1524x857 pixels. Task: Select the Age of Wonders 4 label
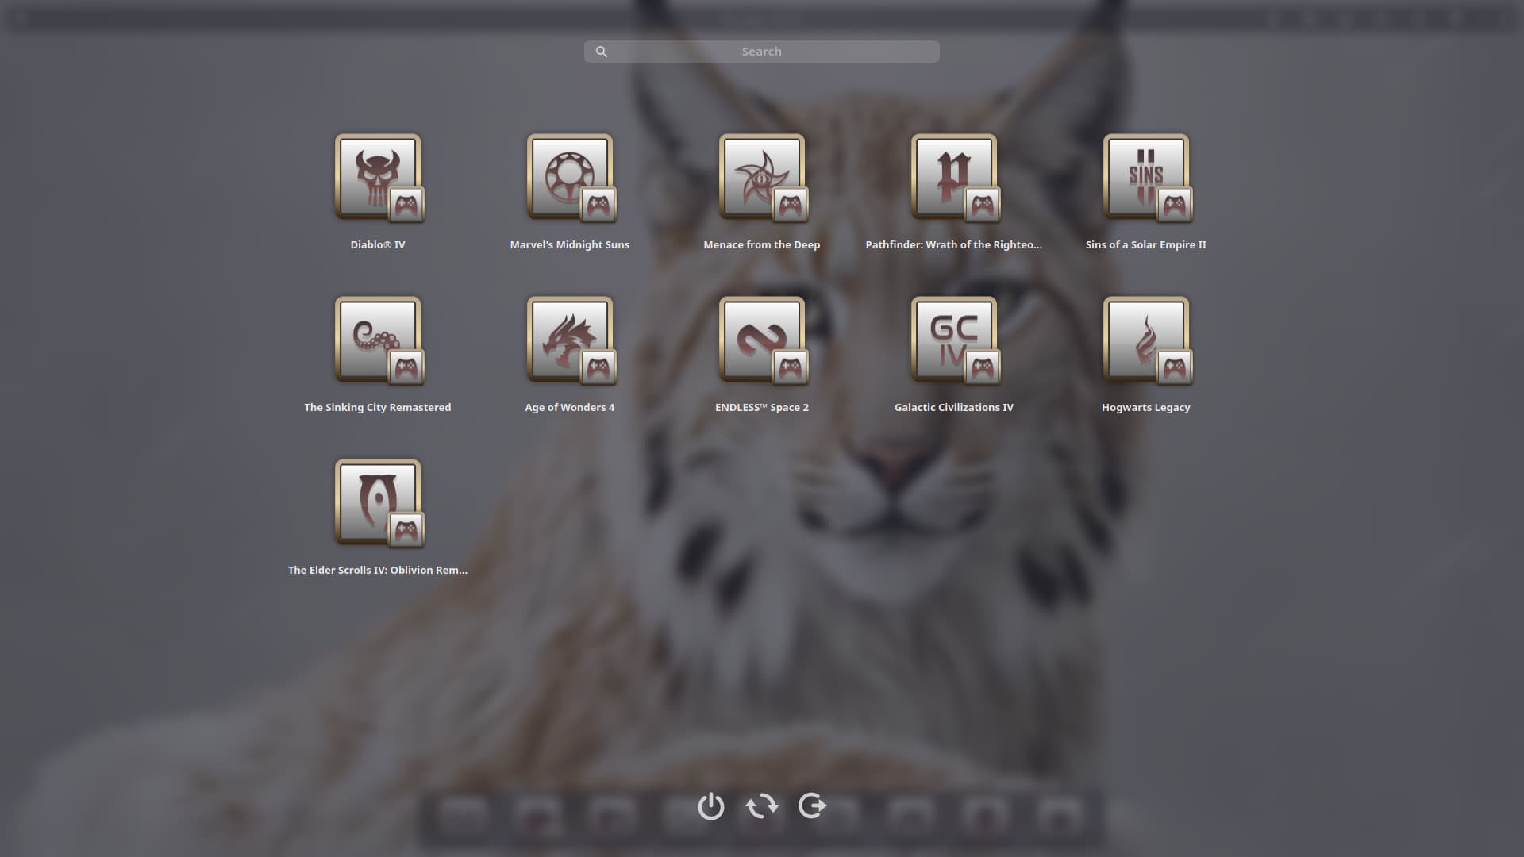[x=569, y=407]
